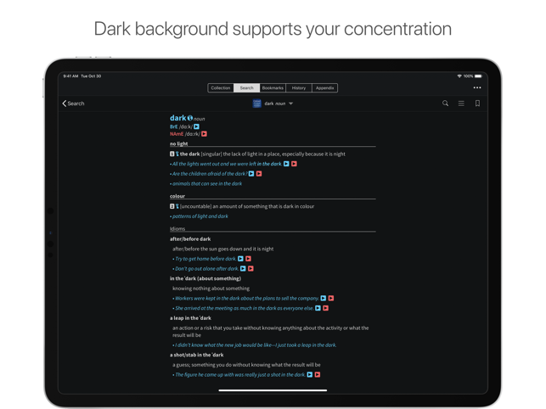Viewport: 546px width, 409px height.
Task: Play red audio for 'She arrived at the meeting'
Action: [x=325, y=308]
